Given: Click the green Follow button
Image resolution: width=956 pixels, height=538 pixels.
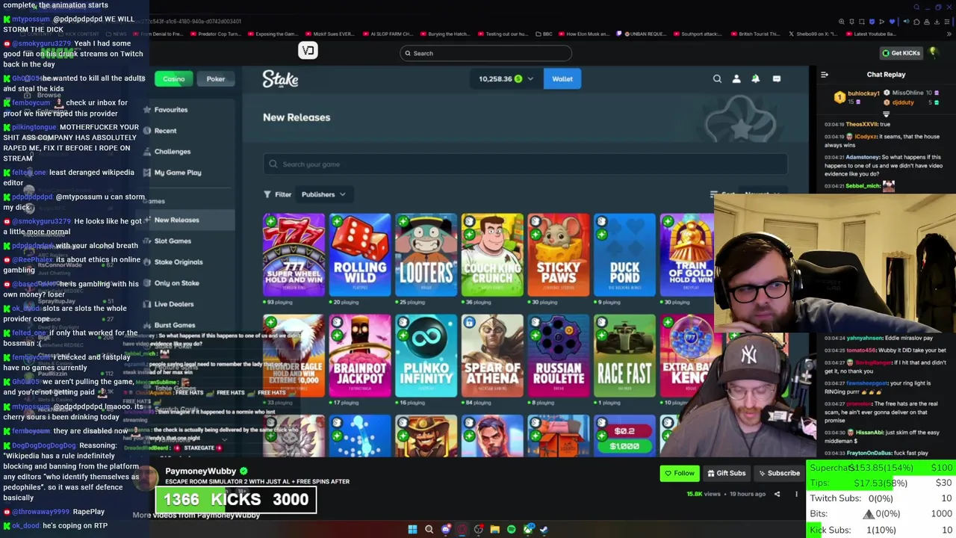Looking at the screenshot, I should pyautogui.click(x=679, y=473).
